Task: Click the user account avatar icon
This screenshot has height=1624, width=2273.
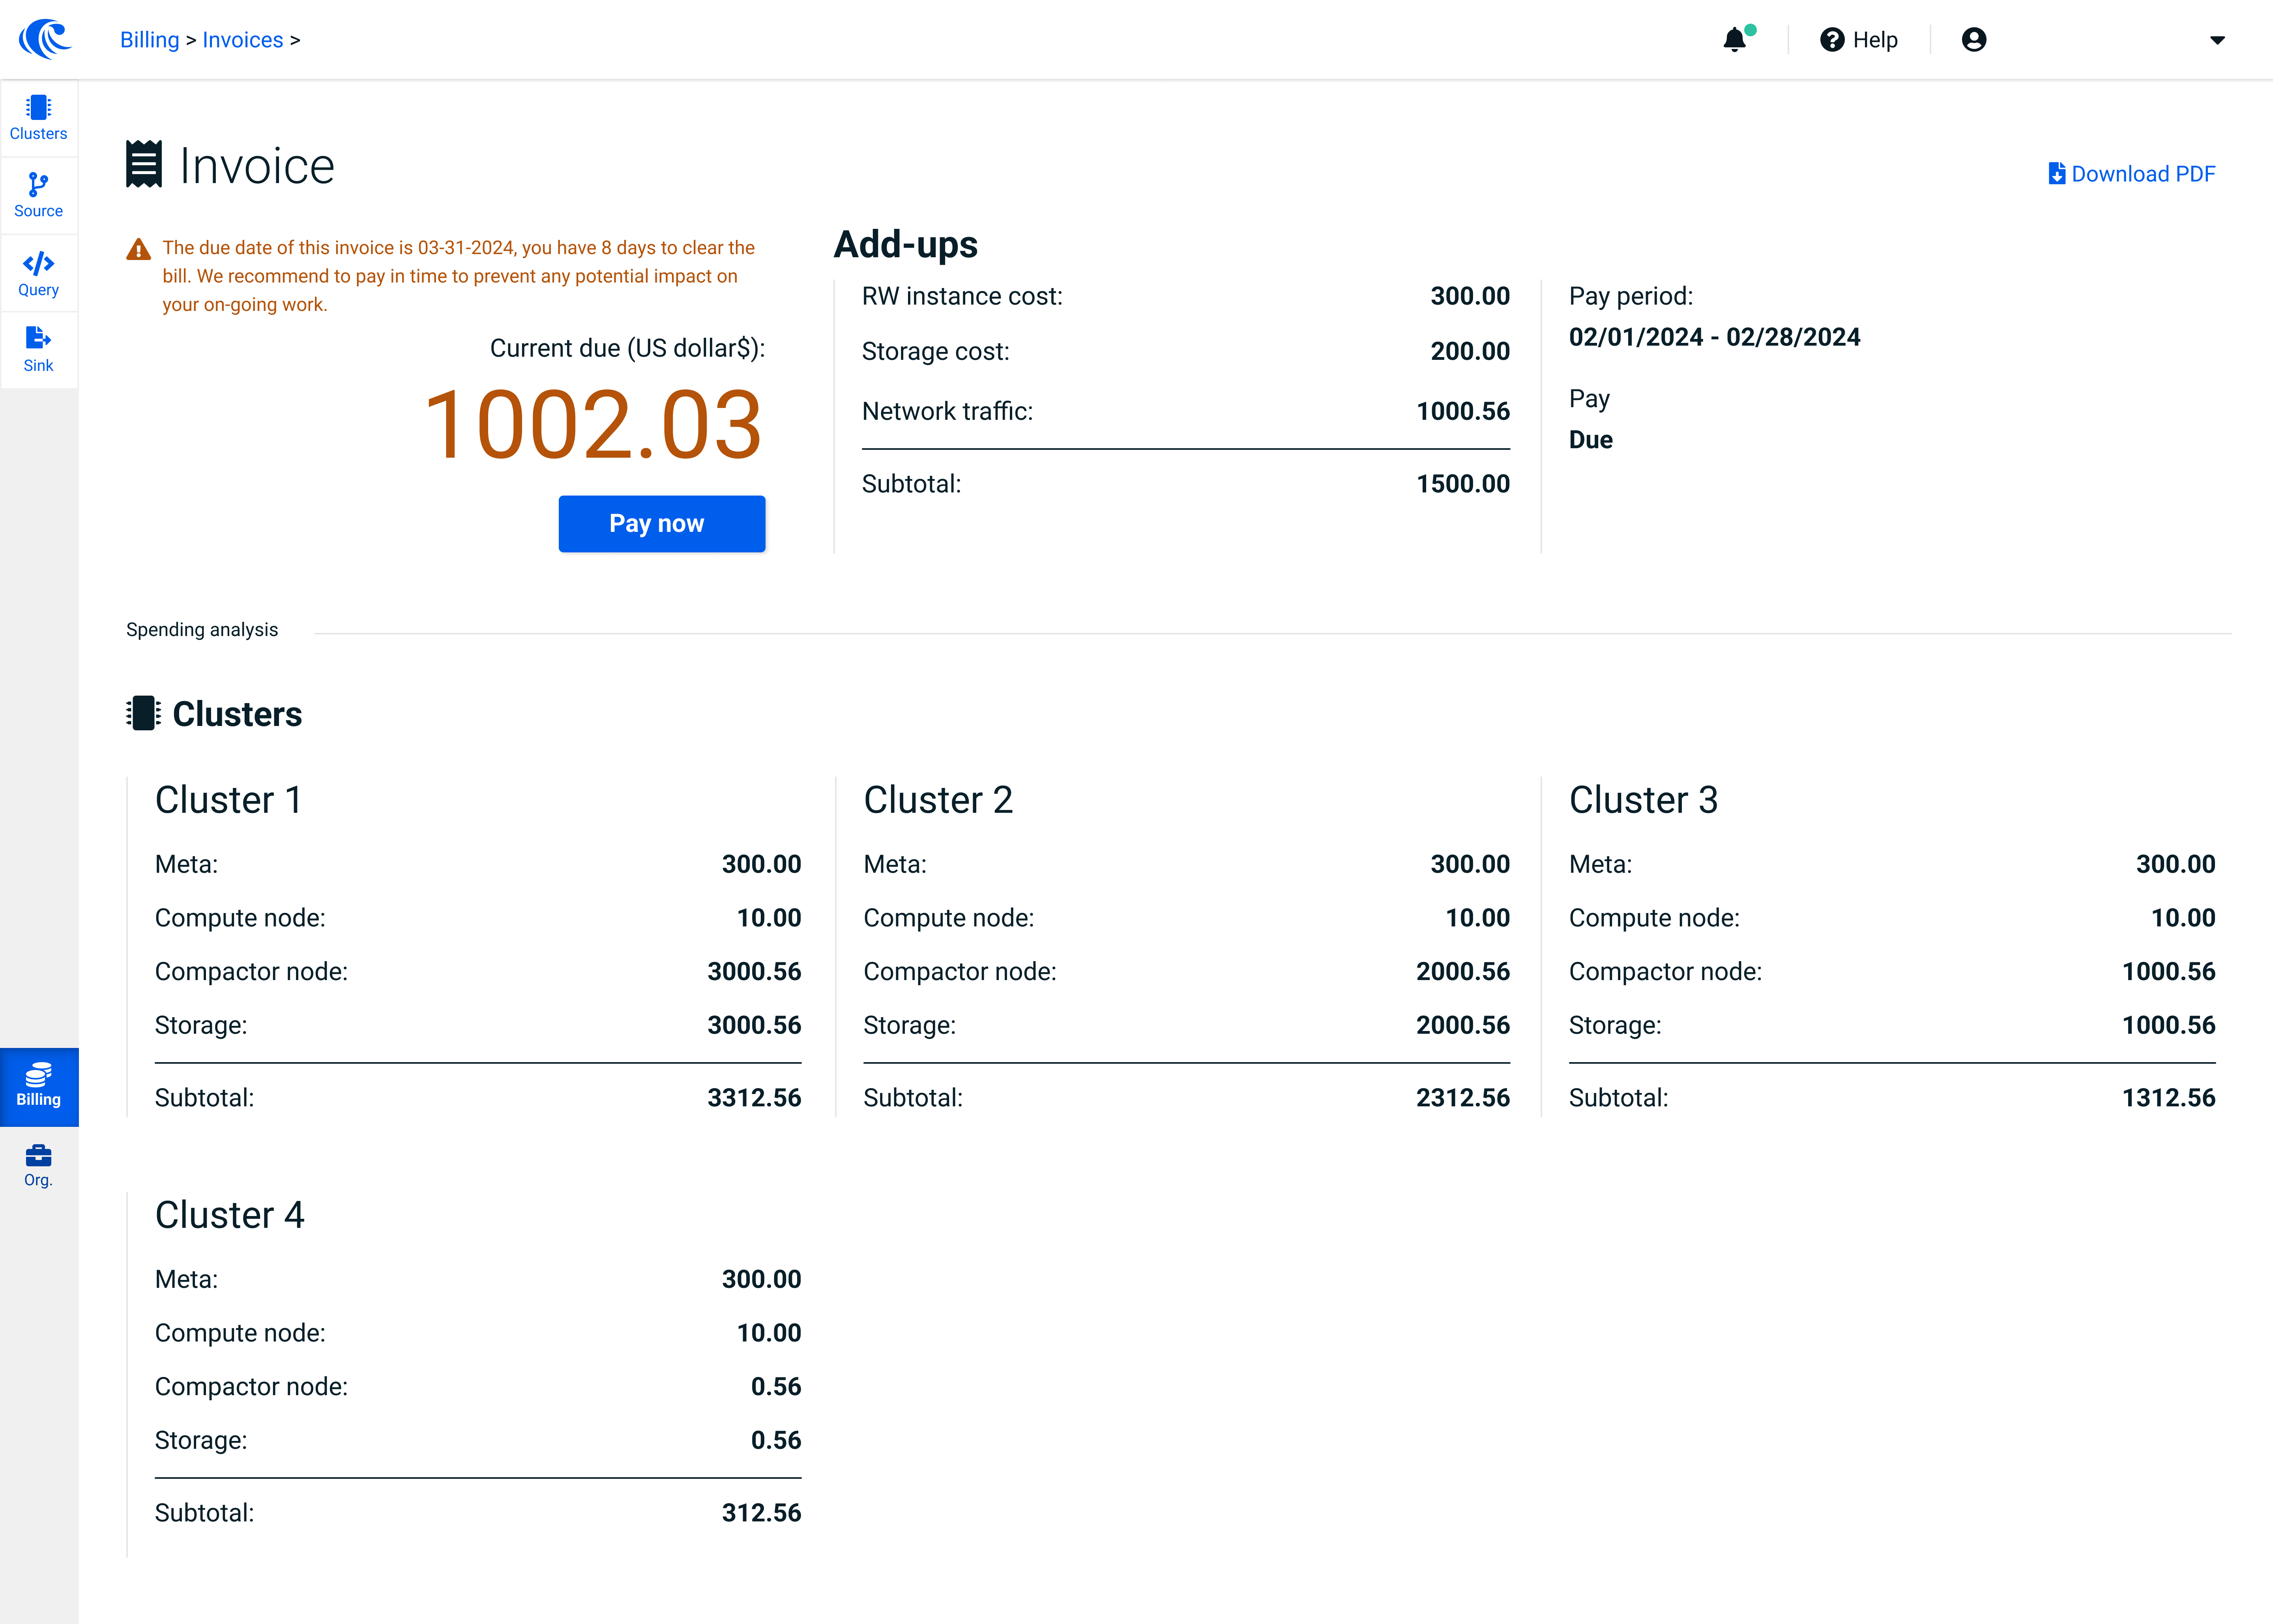Action: pyautogui.click(x=1973, y=40)
